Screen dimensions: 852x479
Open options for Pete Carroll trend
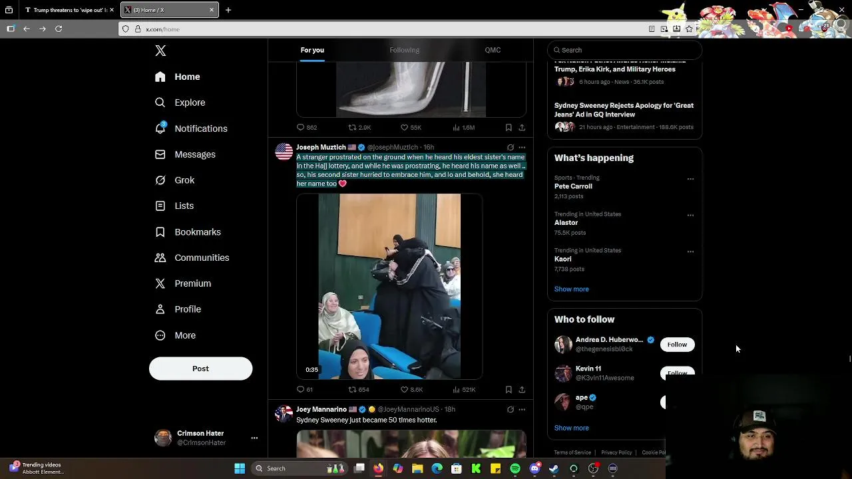[x=690, y=179]
